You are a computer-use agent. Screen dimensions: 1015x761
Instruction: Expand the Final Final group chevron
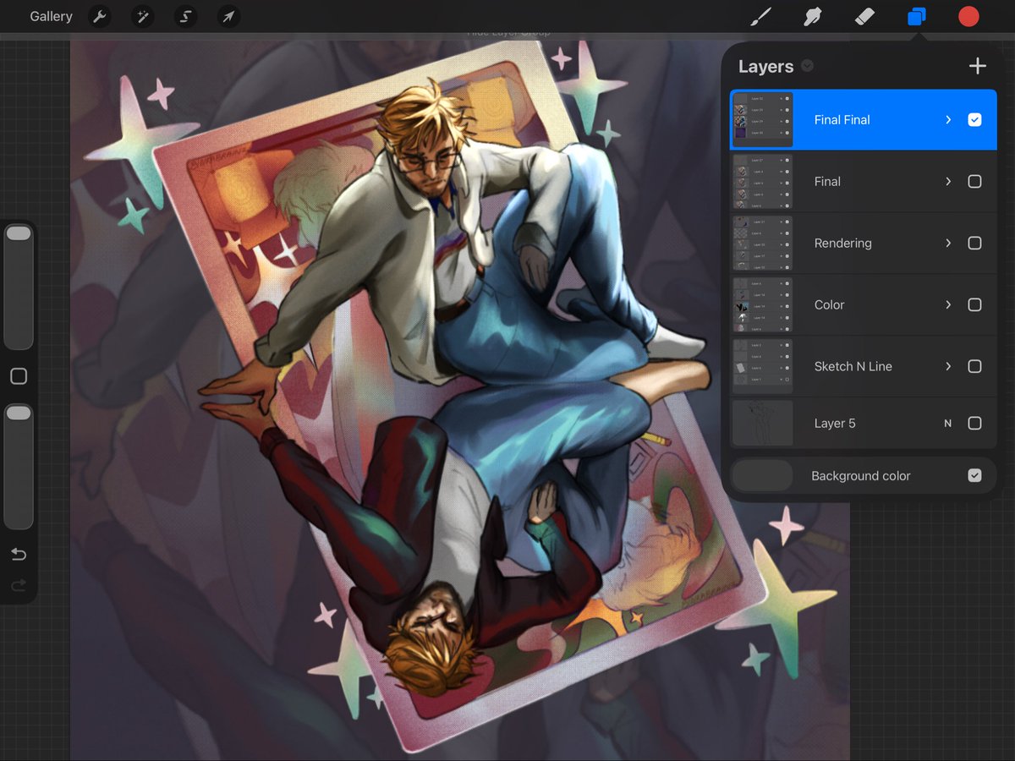[948, 120]
